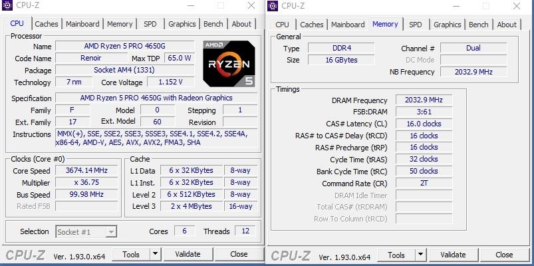The height and width of the screenshot is (266, 534).
Task: Switch to the Graphics tab in the right window
Action: click(x=447, y=25)
